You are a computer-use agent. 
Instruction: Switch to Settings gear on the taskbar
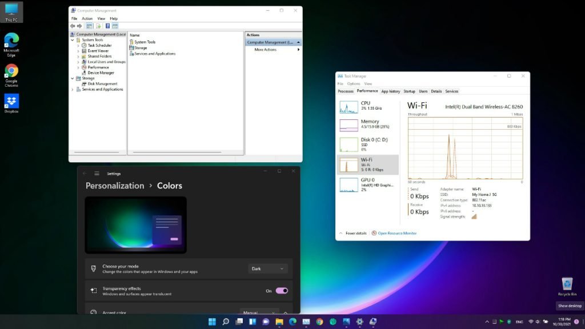tap(360, 322)
